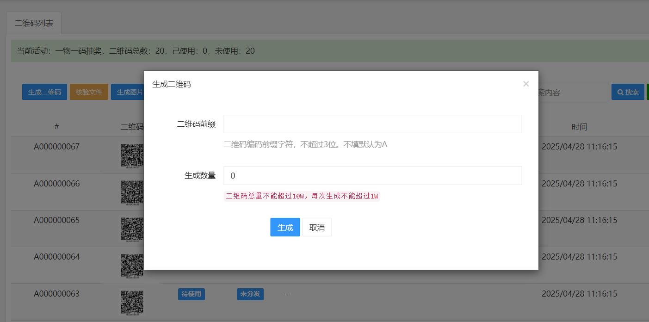
Task: Click the 搜索 button
Action: (x=628, y=92)
